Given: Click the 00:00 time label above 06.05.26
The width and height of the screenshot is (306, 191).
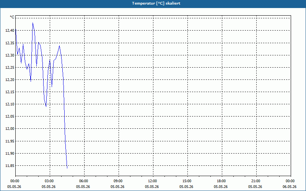Looking at the screenshot, I should click(x=290, y=181).
